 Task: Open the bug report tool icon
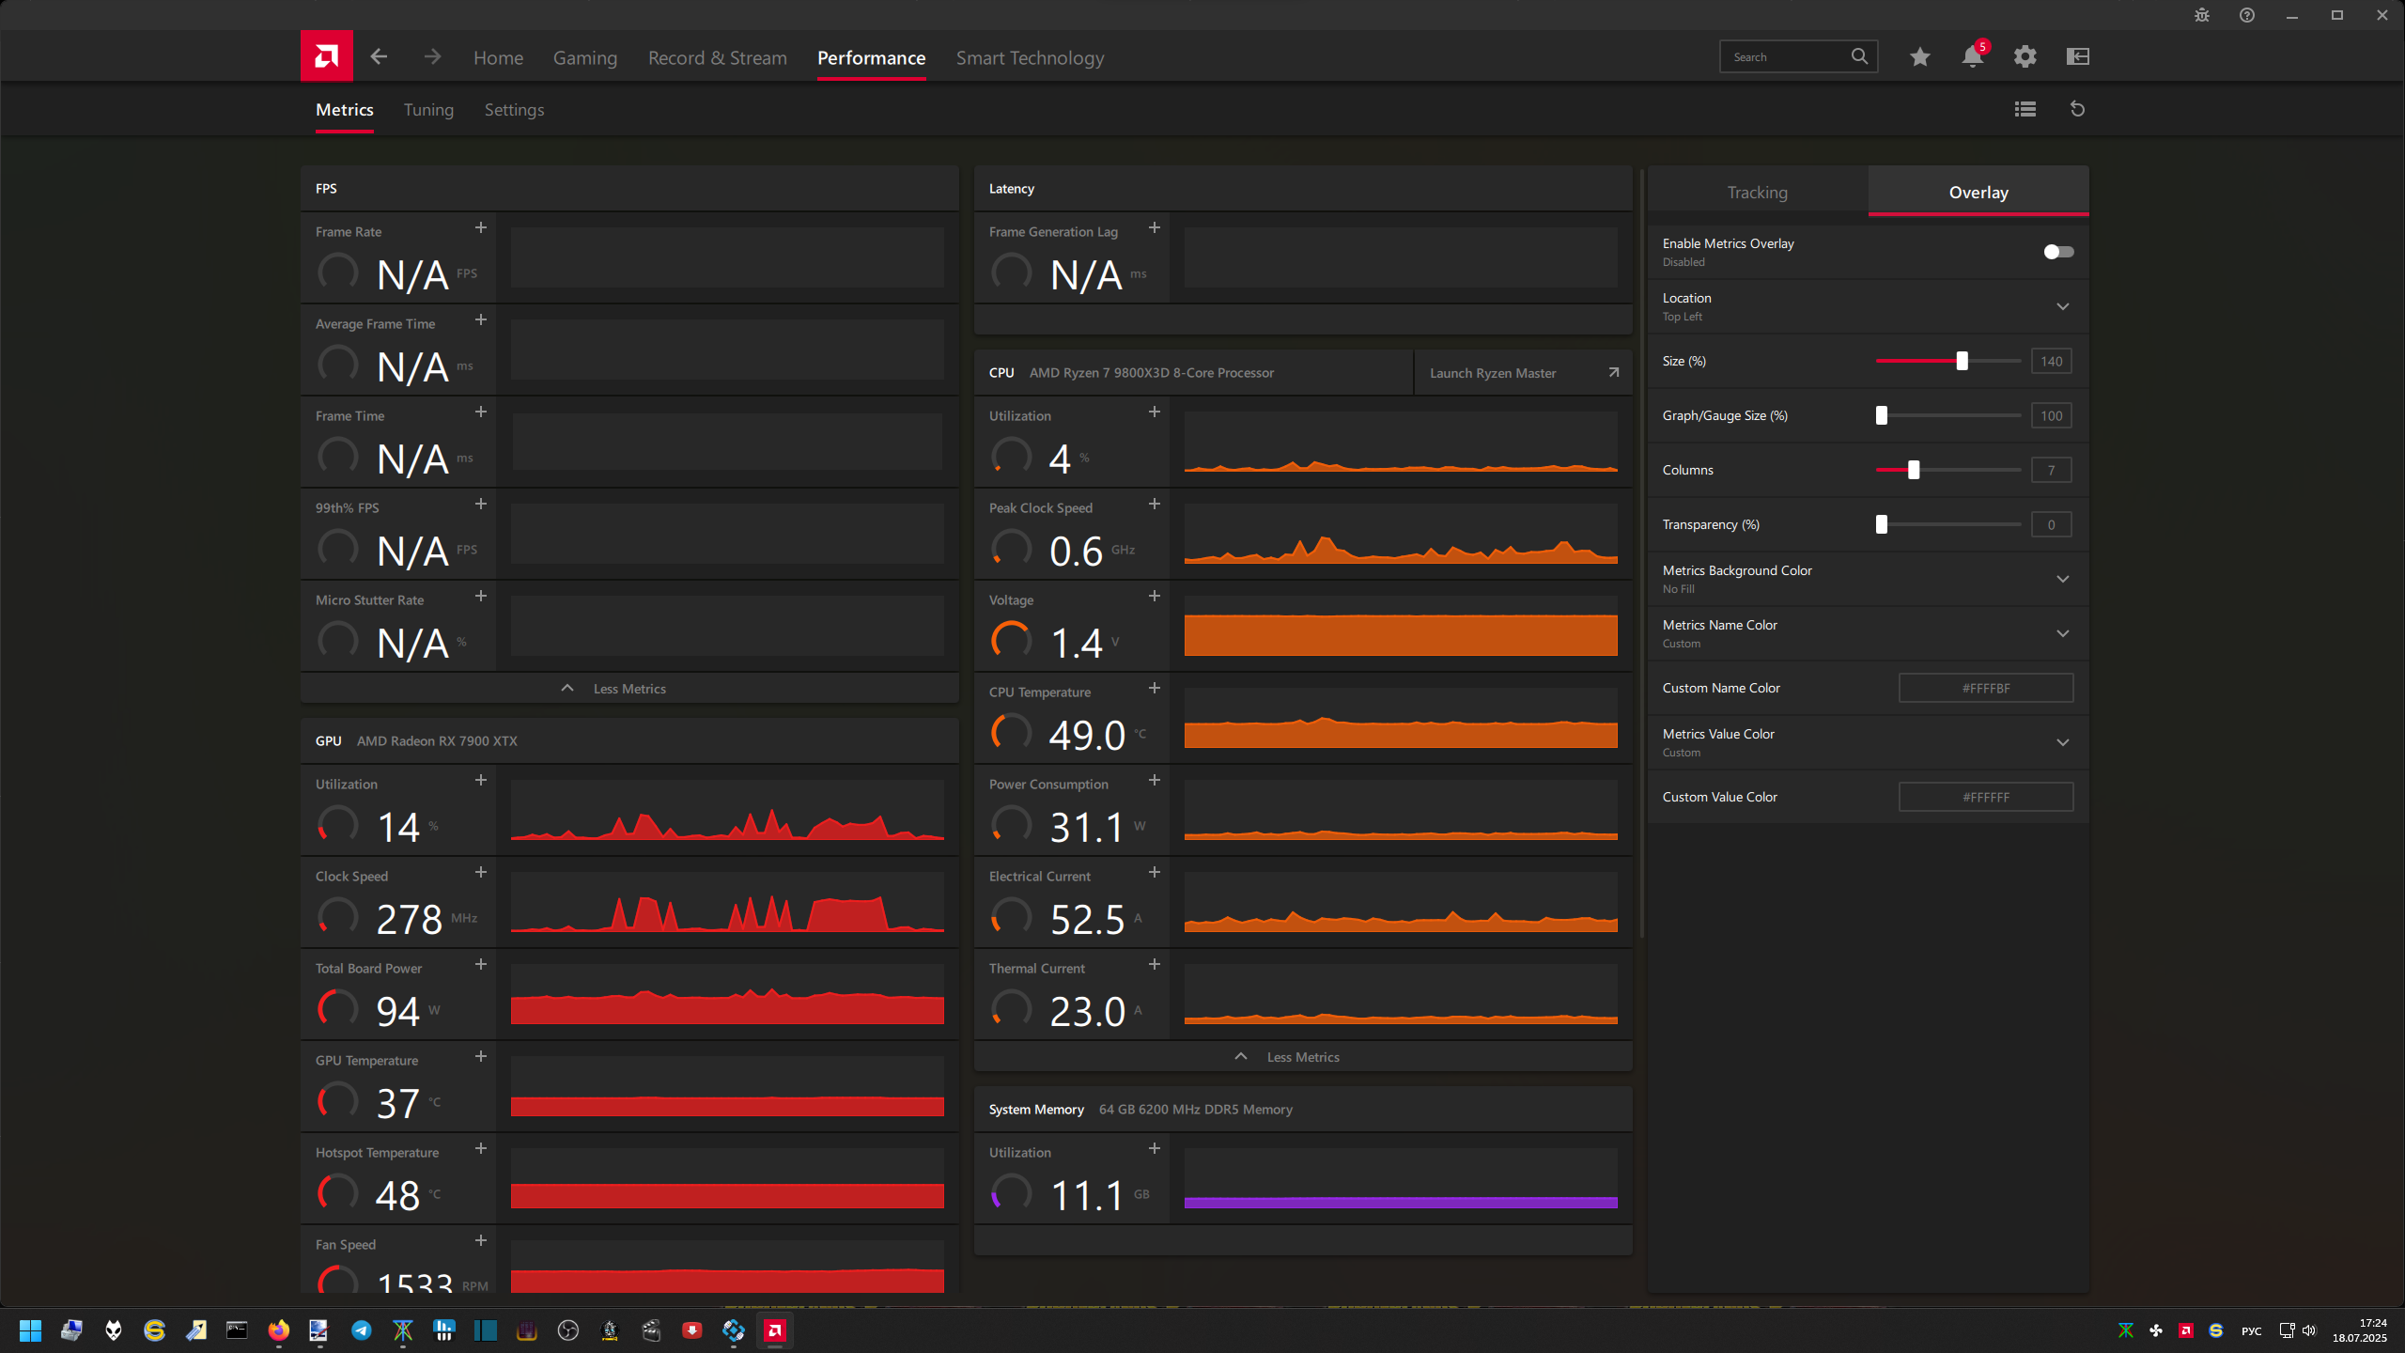point(2201,15)
